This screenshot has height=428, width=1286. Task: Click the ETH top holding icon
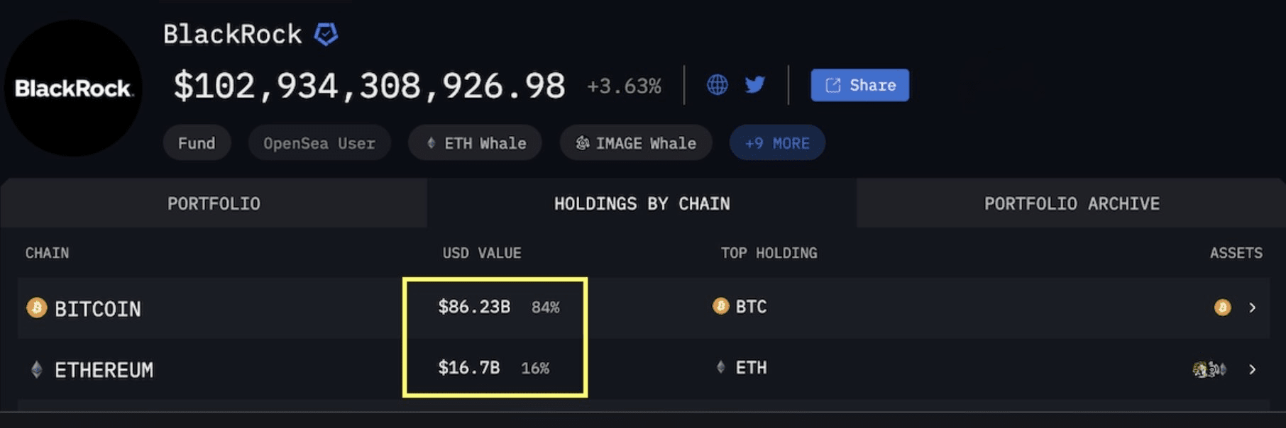click(x=720, y=367)
